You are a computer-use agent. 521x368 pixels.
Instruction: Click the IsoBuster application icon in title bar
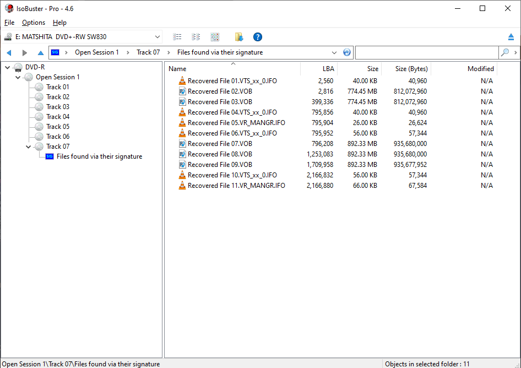[x=9, y=8]
